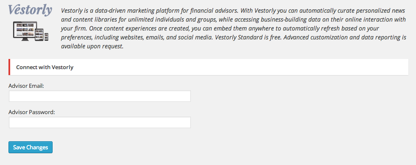Focus the Advisor Password input field
416x165 pixels.
click(x=100, y=122)
